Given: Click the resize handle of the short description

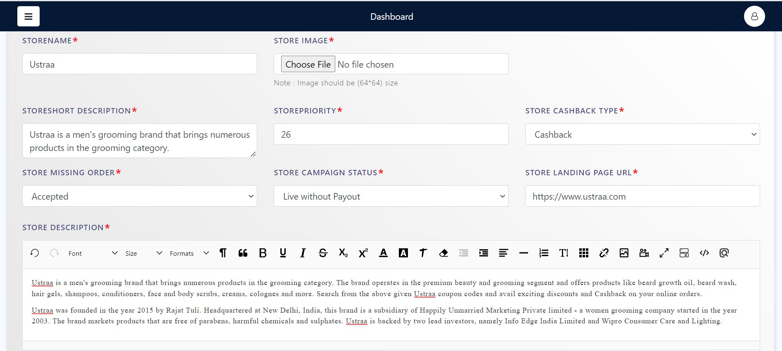Looking at the screenshot, I should (x=253, y=154).
